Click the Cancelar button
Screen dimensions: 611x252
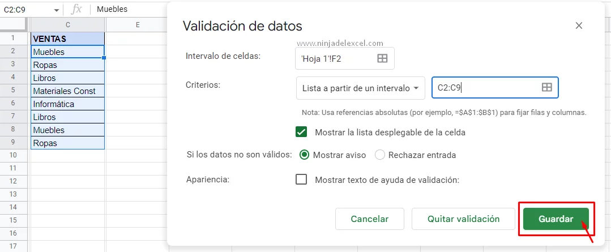(x=369, y=219)
